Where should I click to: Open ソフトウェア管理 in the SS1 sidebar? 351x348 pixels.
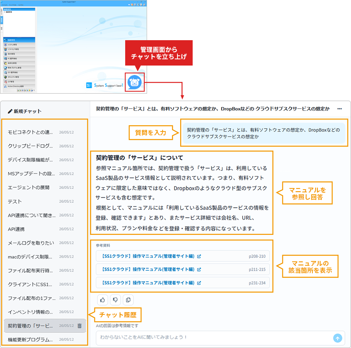(x=19, y=49)
